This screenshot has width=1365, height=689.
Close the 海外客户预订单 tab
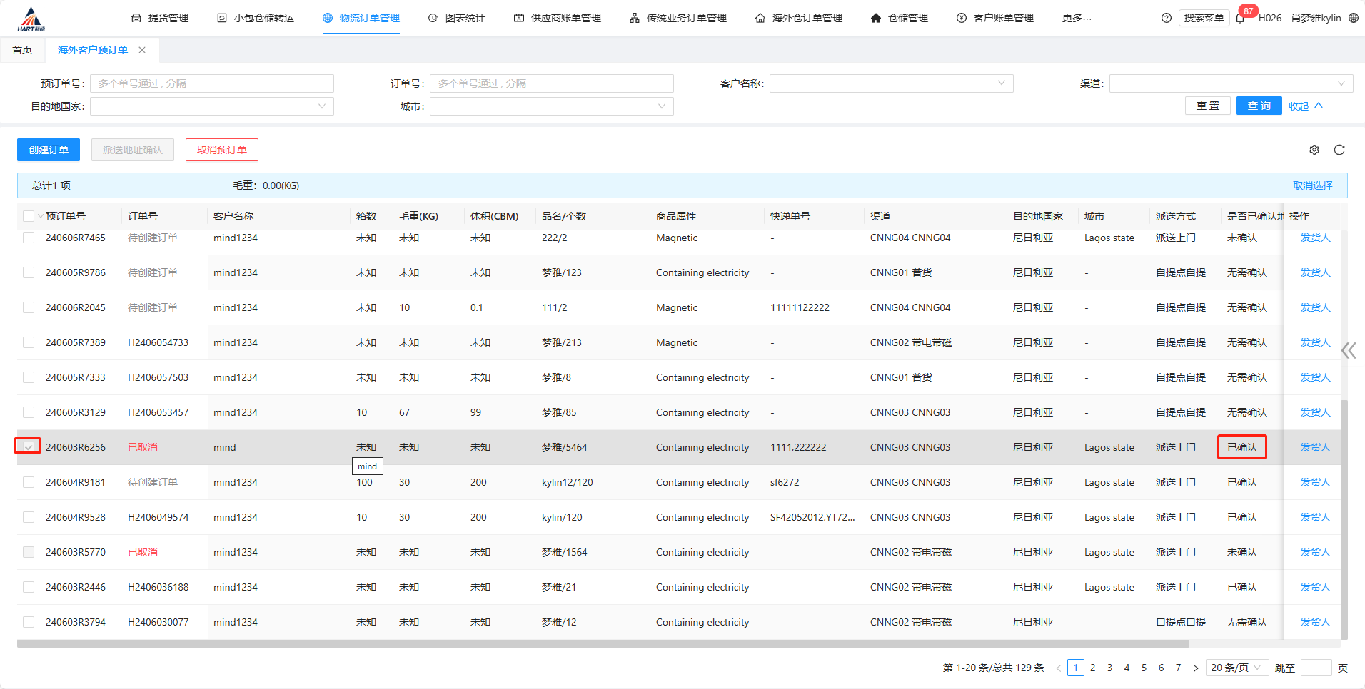click(x=142, y=50)
